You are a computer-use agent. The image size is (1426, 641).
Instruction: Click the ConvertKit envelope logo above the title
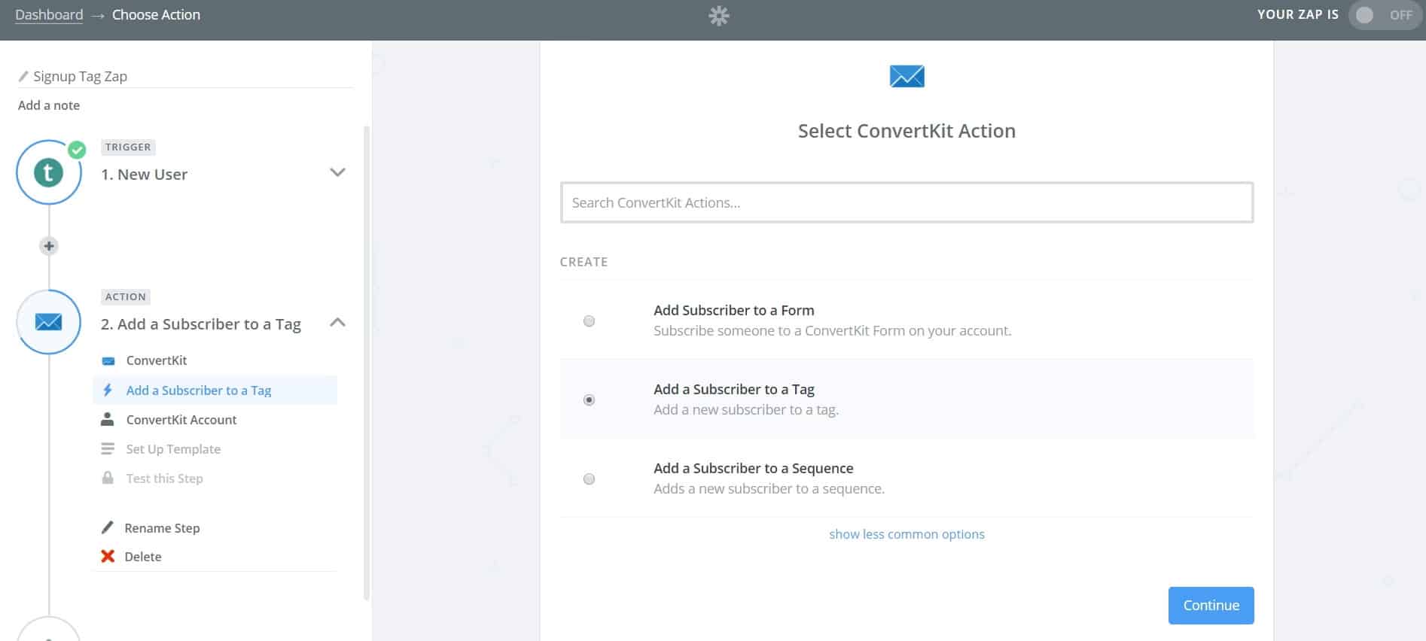[906, 76]
